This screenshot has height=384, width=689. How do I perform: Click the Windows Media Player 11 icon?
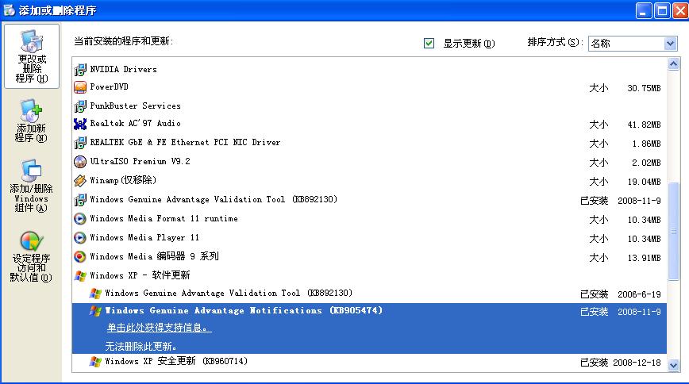click(80, 238)
